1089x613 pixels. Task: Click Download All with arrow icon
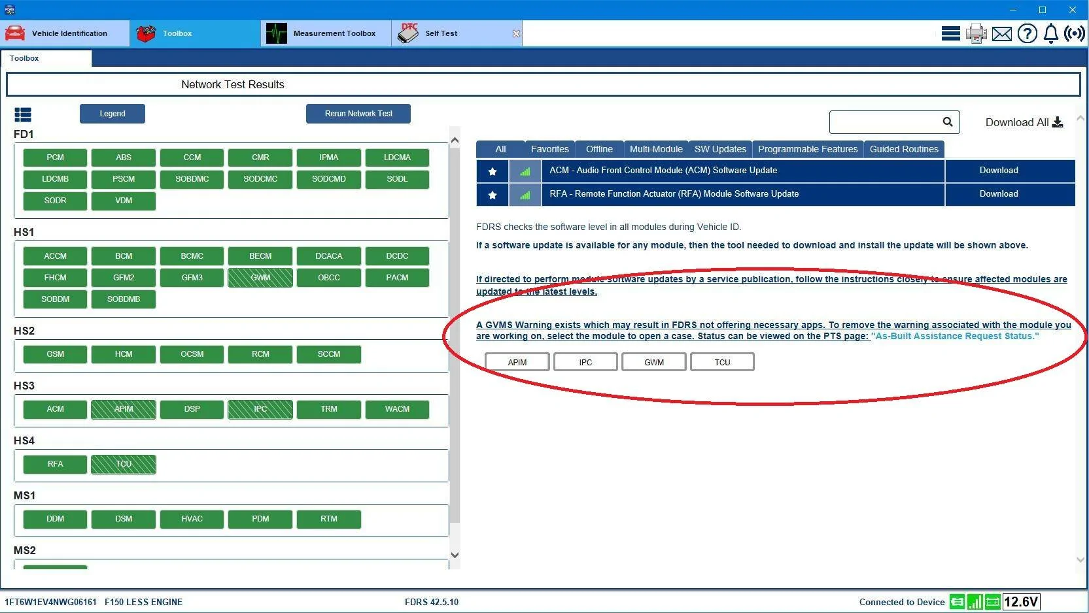click(x=1024, y=122)
